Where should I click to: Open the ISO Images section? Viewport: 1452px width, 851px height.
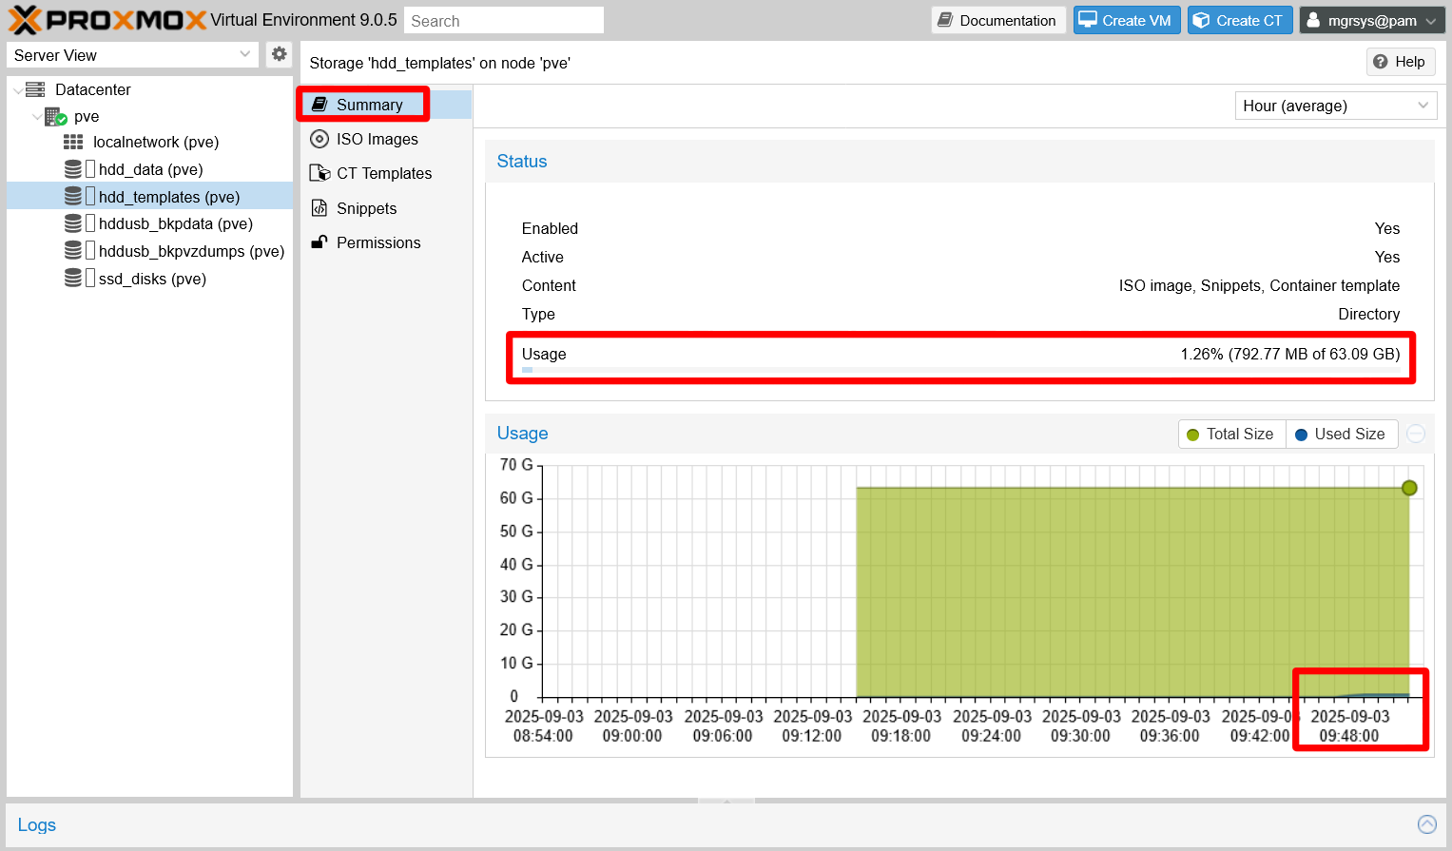377,139
